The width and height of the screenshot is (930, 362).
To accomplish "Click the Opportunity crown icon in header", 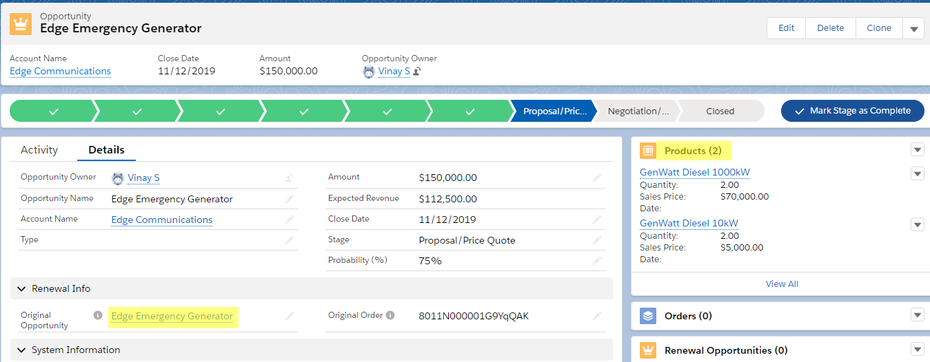I will coord(21,23).
